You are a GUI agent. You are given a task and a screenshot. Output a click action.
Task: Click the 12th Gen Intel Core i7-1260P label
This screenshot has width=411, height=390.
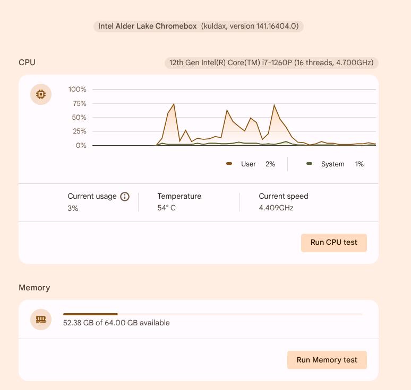(271, 63)
